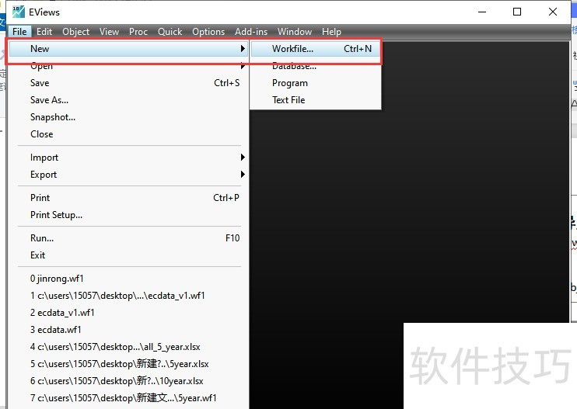Open the Window menu
Screen dimensions: 577x409
(295, 32)
